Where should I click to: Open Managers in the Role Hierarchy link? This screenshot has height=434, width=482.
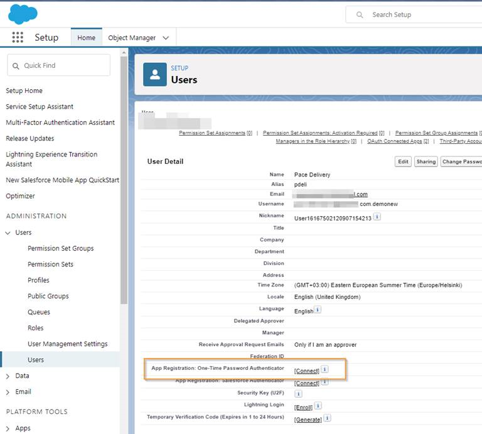(x=316, y=141)
